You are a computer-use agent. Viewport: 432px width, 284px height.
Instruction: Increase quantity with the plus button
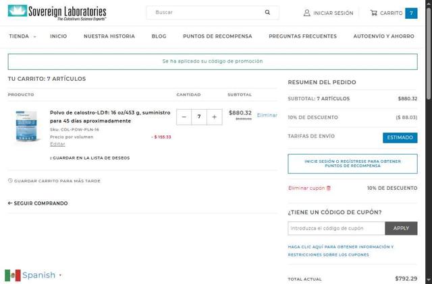click(215, 117)
